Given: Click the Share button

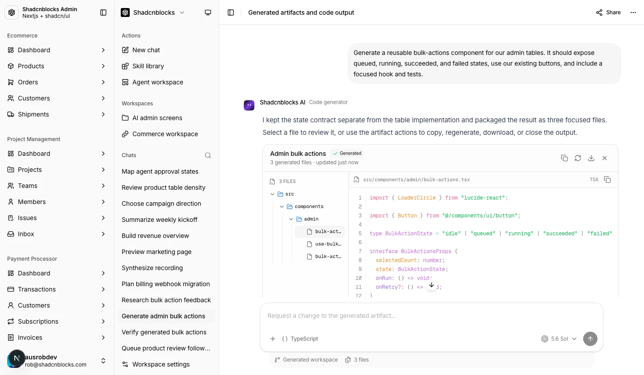Looking at the screenshot, I should tap(608, 12).
